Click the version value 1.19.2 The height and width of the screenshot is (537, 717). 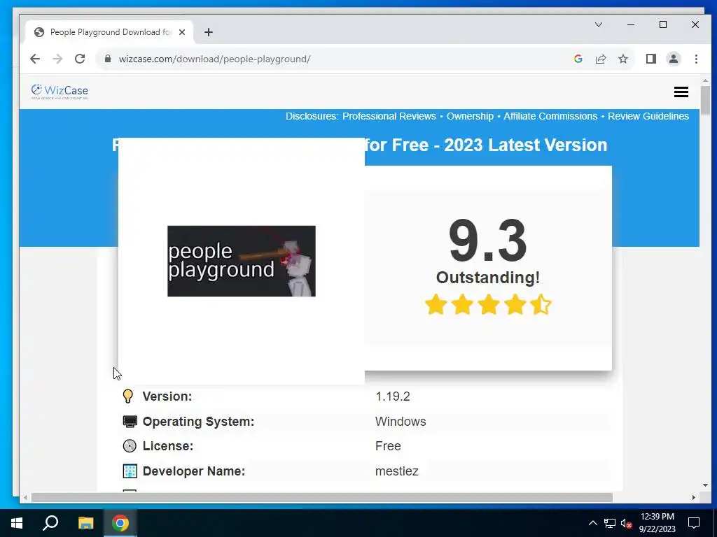[393, 396]
